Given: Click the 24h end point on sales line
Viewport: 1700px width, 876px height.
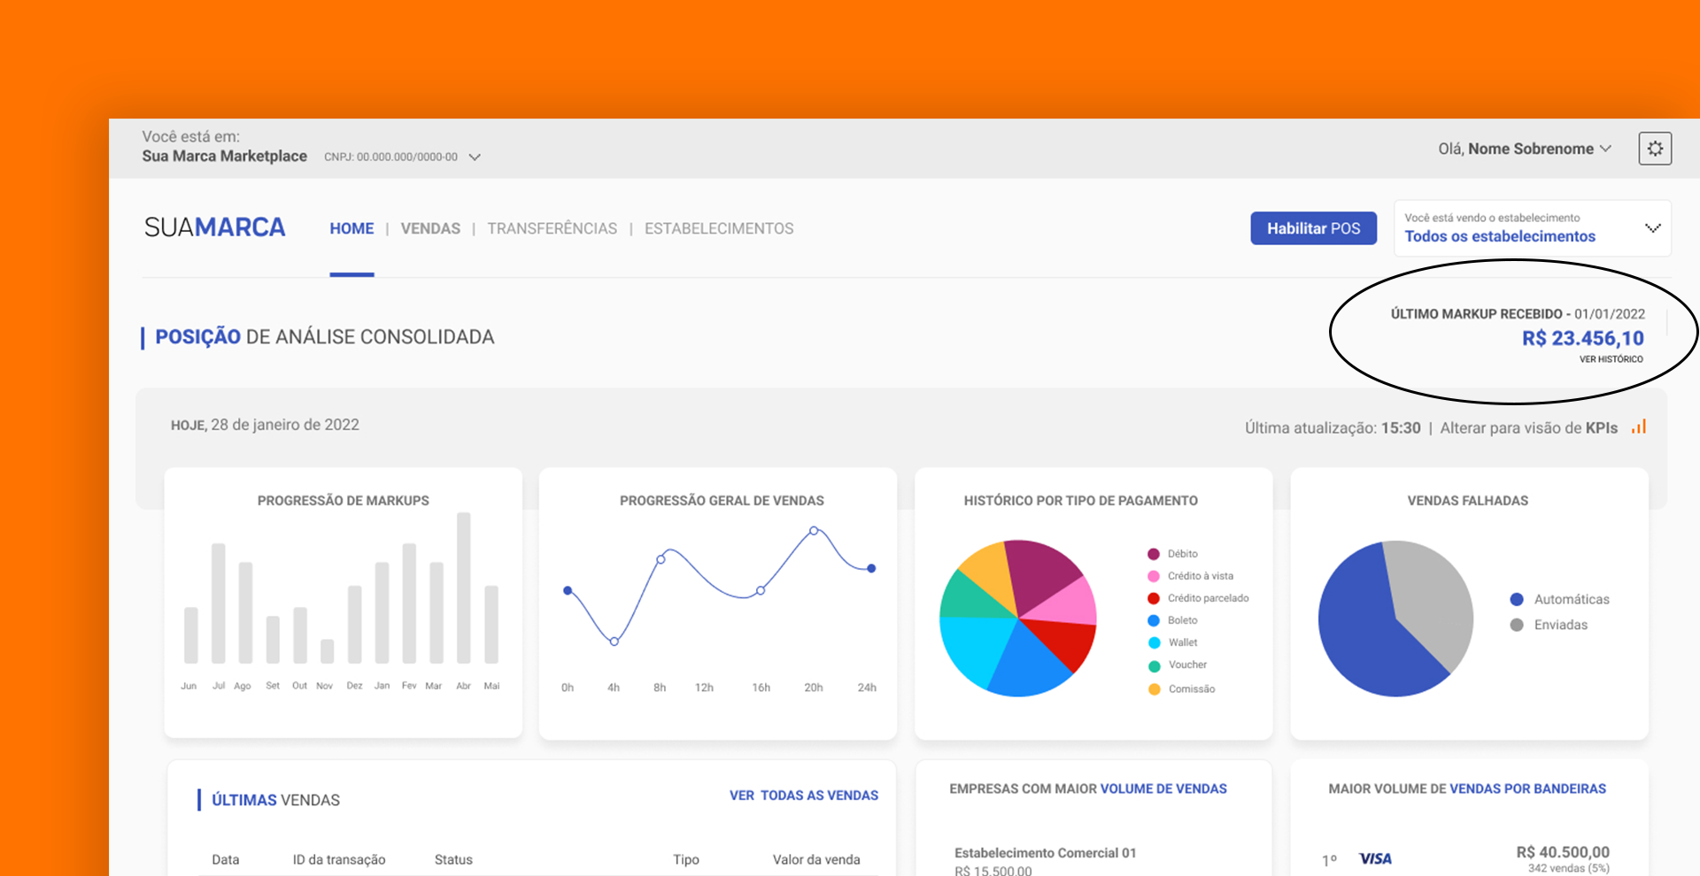Looking at the screenshot, I should tap(871, 568).
